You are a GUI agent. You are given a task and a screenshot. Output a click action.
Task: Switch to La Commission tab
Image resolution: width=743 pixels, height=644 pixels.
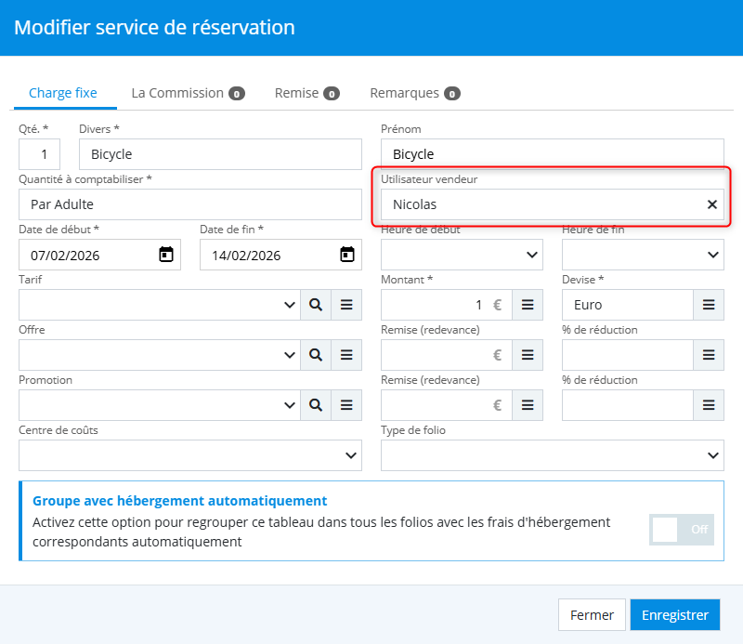point(187,93)
